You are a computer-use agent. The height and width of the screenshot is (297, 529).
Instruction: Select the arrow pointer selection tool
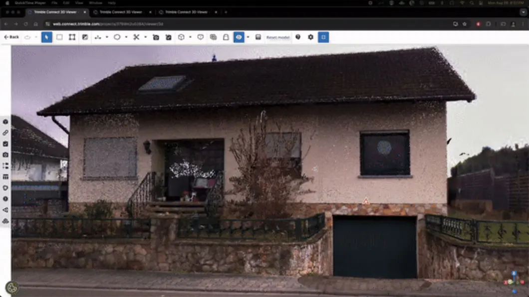46,37
